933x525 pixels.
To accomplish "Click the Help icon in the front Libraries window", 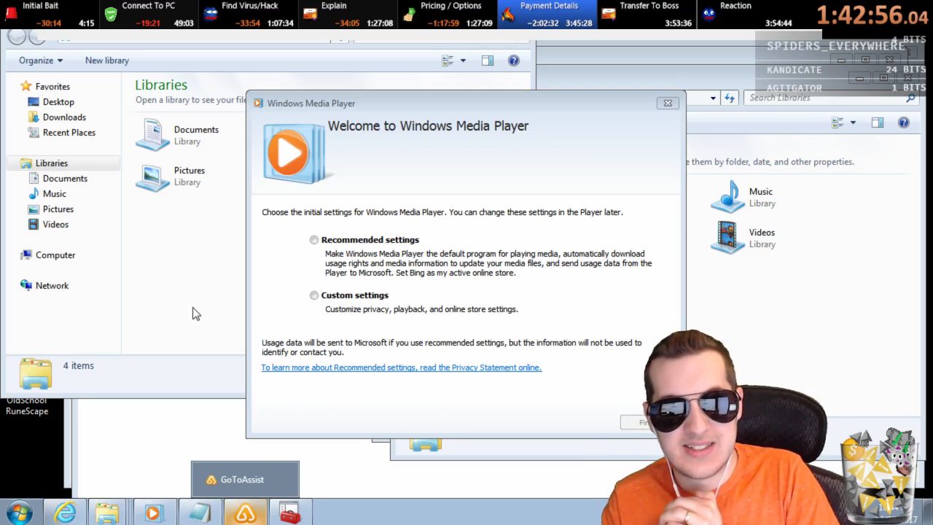I will tap(514, 61).
